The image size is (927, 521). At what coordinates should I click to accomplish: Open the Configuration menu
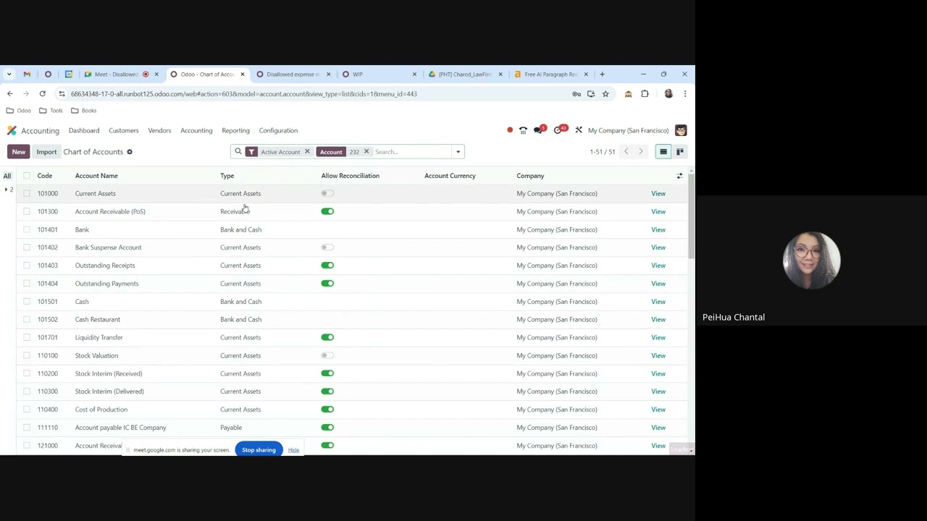[278, 130]
